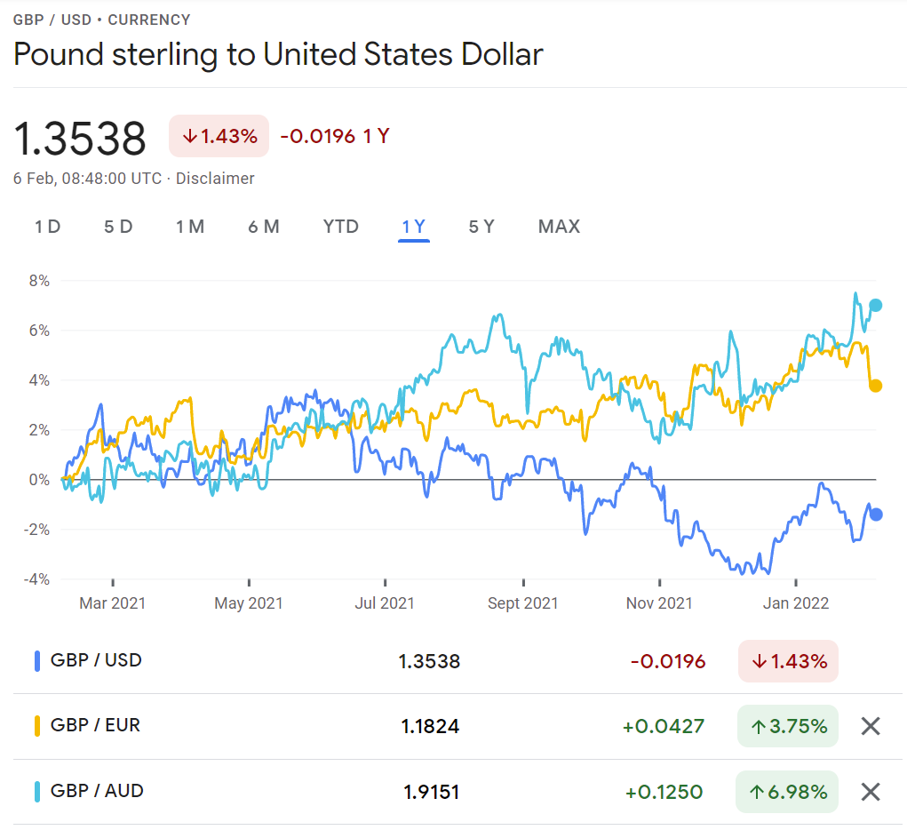
Task: Click the red down-arrow 1.43% badge near the price
Action: pos(219,136)
